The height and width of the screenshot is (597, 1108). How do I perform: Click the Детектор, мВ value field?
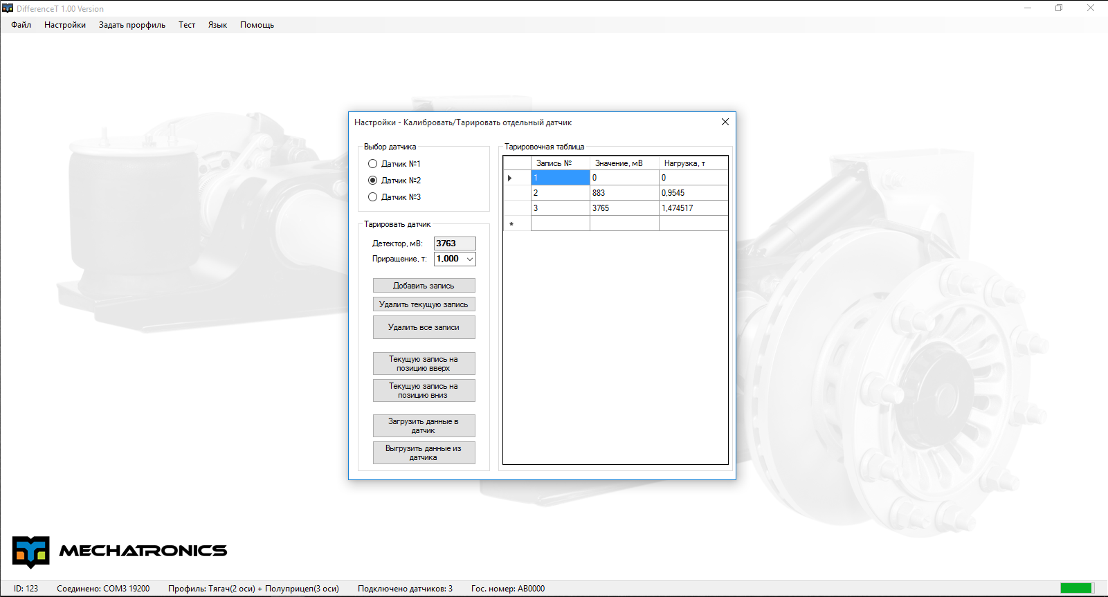click(454, 244)
